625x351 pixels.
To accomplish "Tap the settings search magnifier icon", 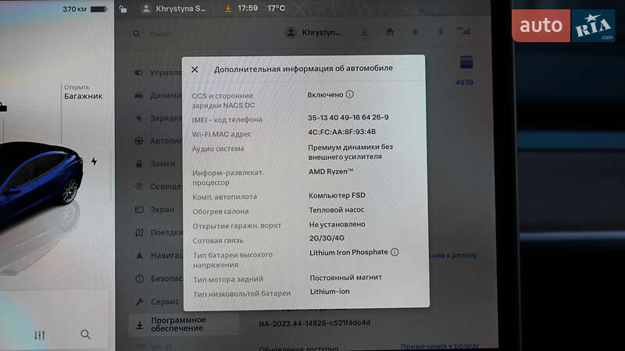I will click(x=137, y=34).
